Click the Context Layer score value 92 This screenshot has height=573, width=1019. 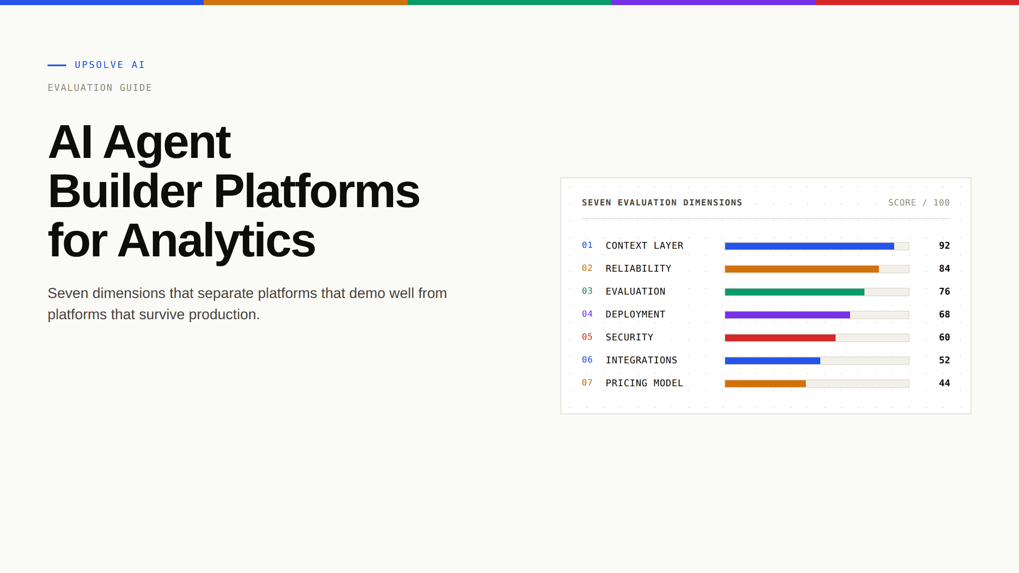click(944, 246)
